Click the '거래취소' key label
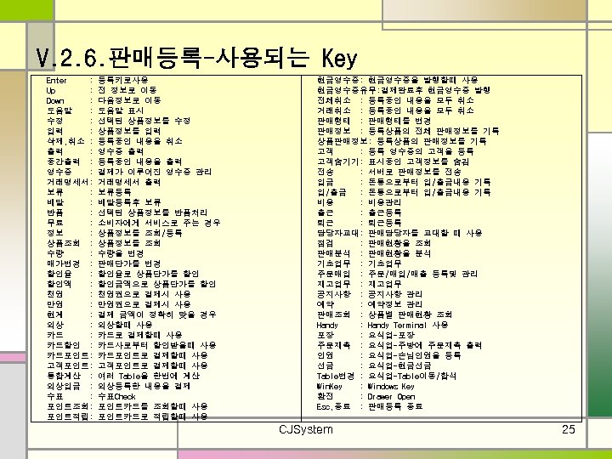Image resolution: width=612 pixels, height=459 pixels. coord(334,110)
